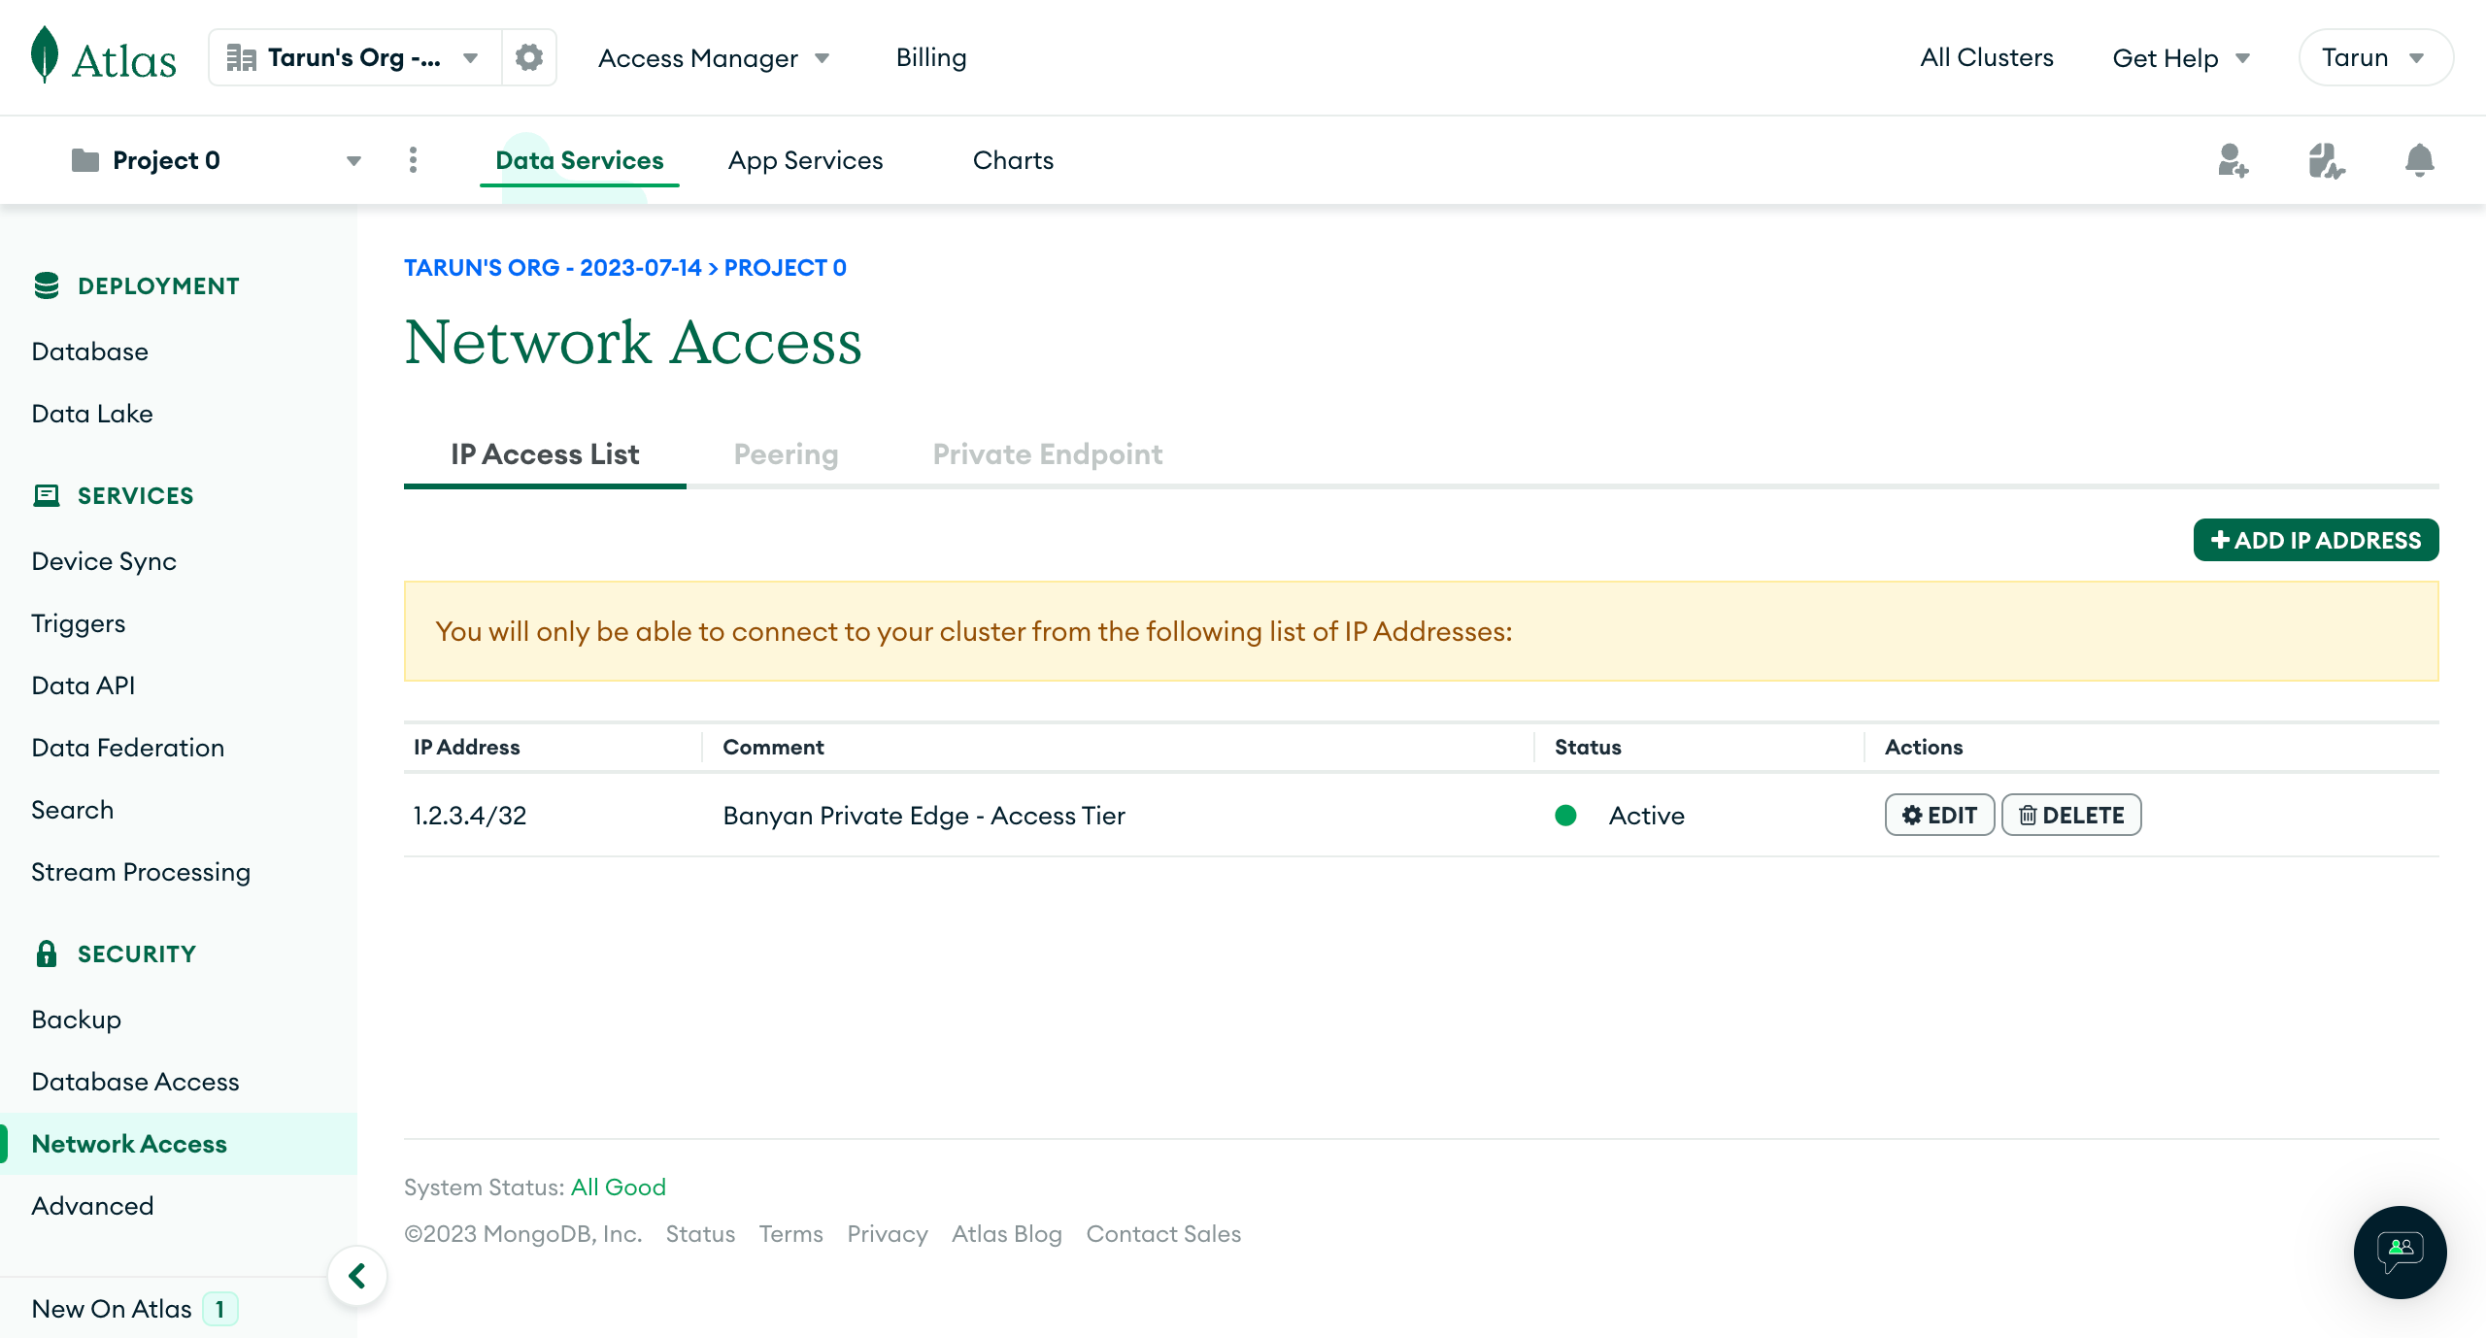Click the Atlas leaf logo
Image resolution: width=2486 pixels, height=1338 pixels.
pyautogui.click(x=45, y=56)
